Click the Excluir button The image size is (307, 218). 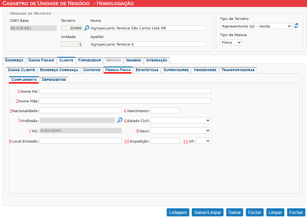click(255, 212)
